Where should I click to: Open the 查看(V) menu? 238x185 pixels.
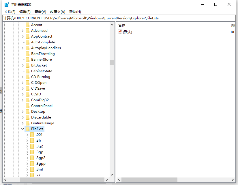40,12
